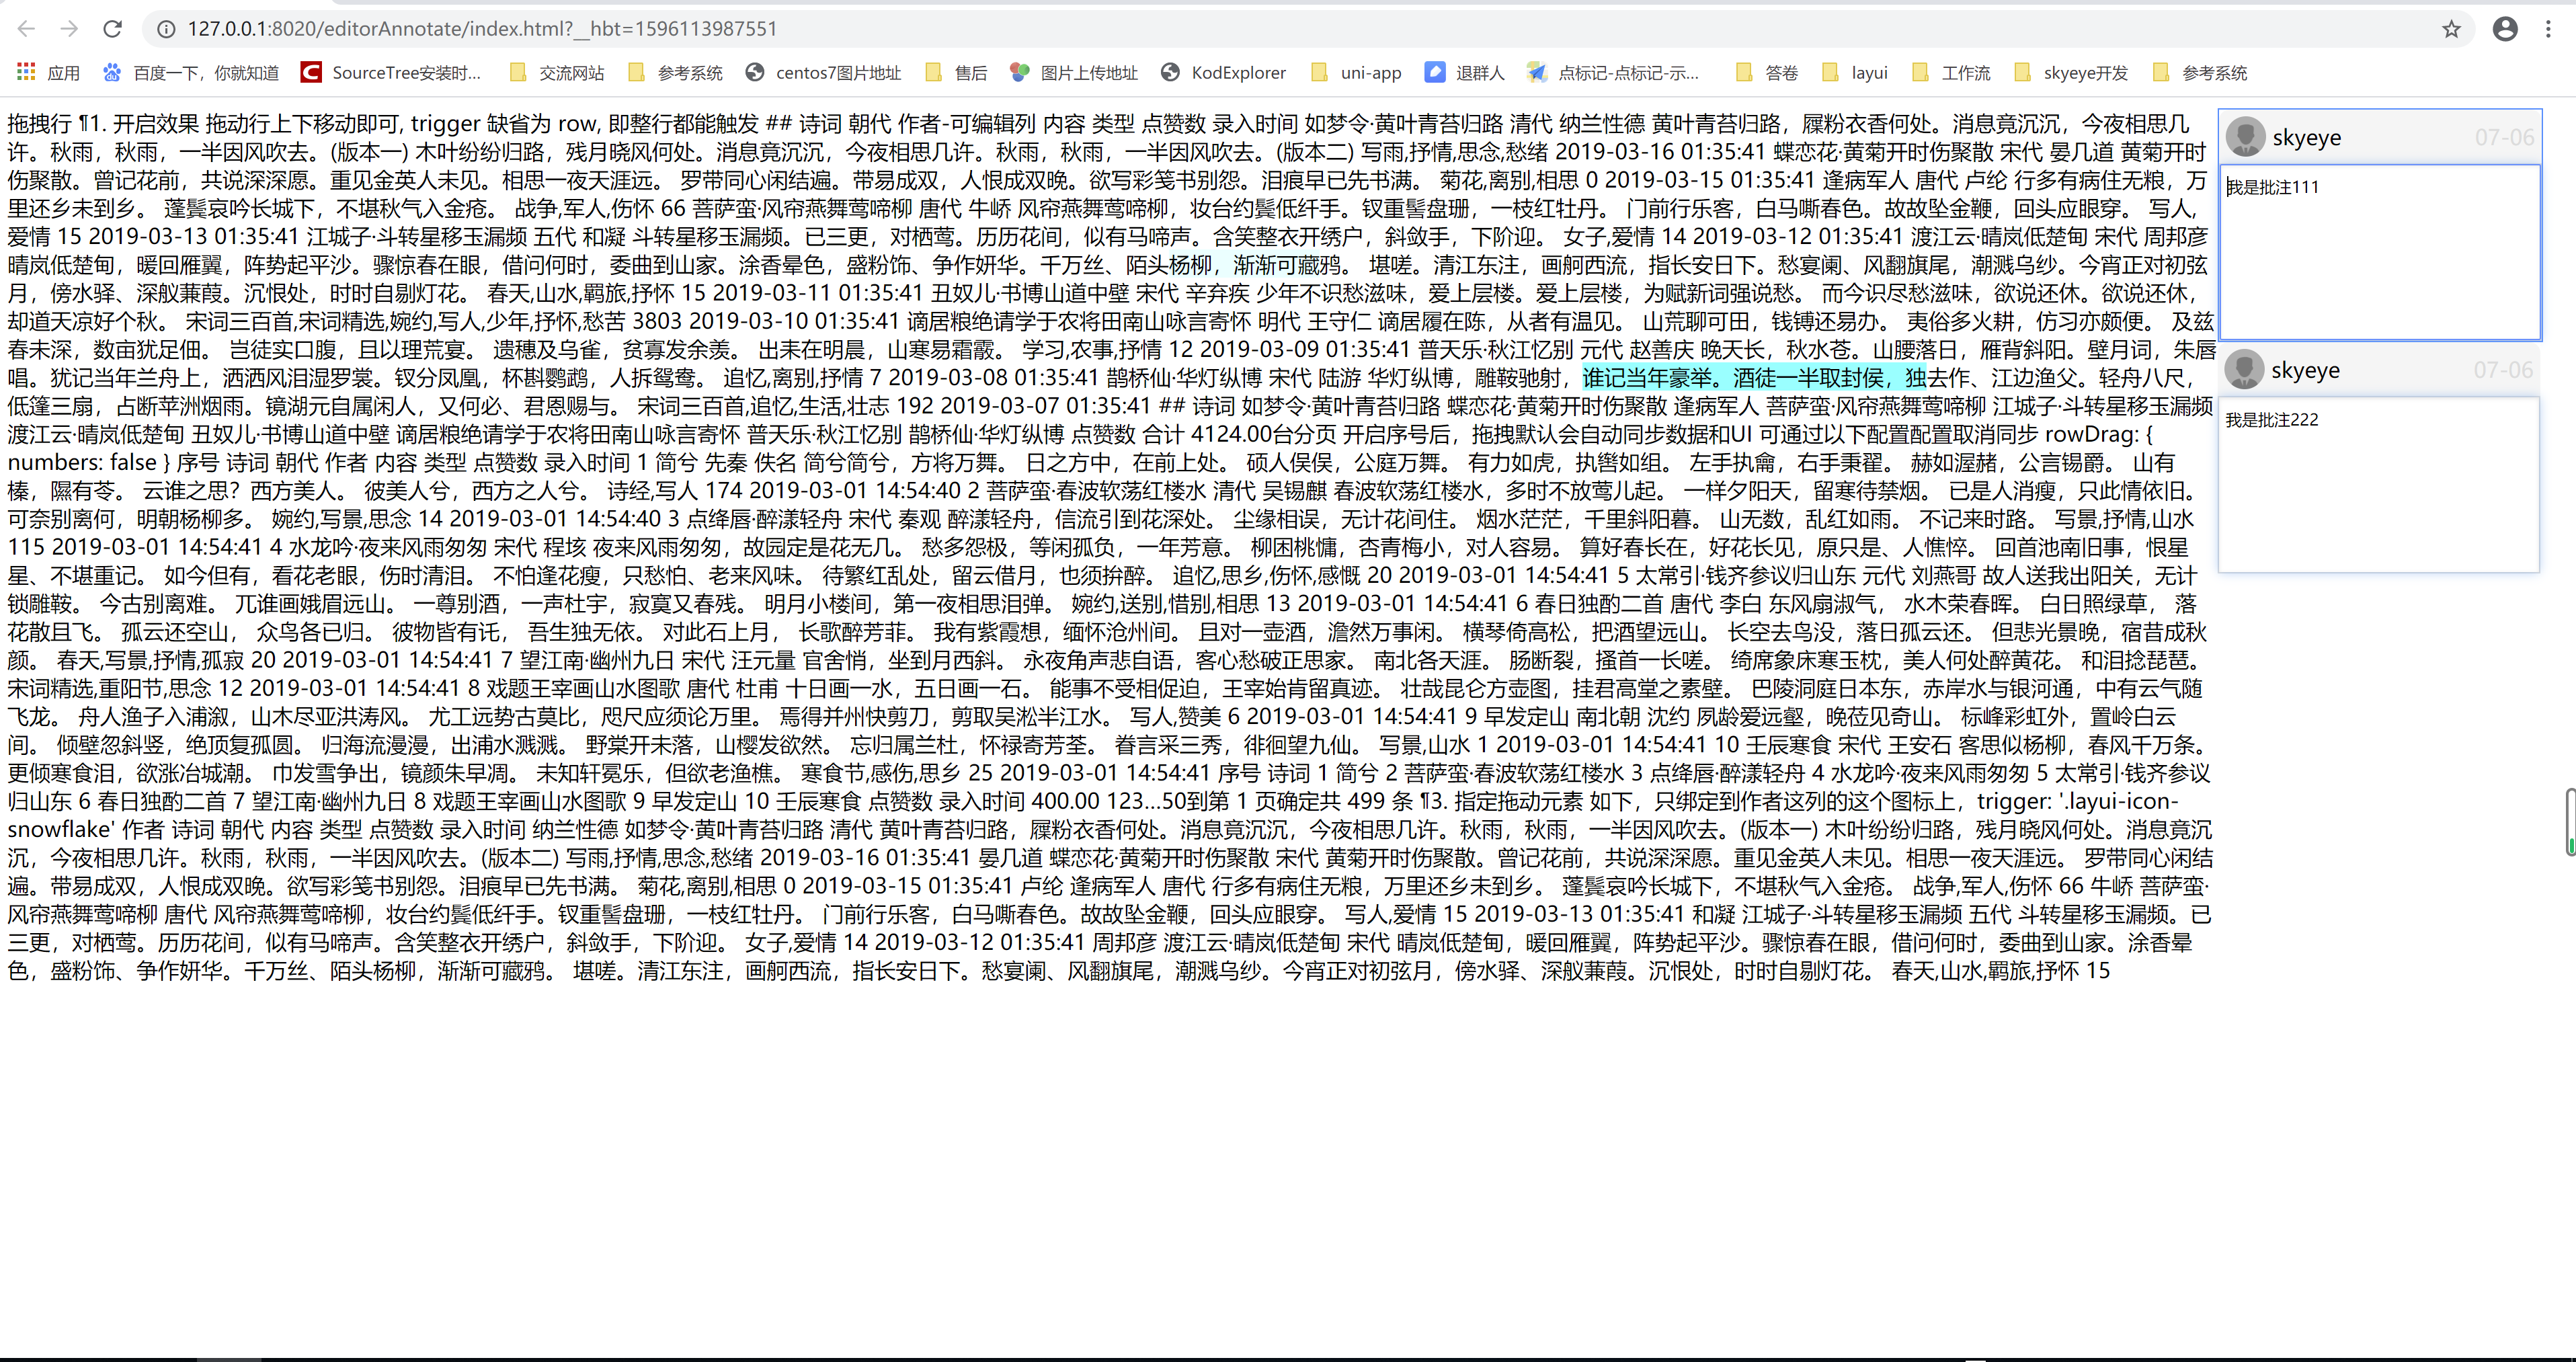2576x1362 pixels.
Task: Click the bookmark star icon
Action: (x=2450, y=29)
